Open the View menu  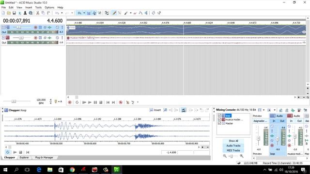[19, 8]
